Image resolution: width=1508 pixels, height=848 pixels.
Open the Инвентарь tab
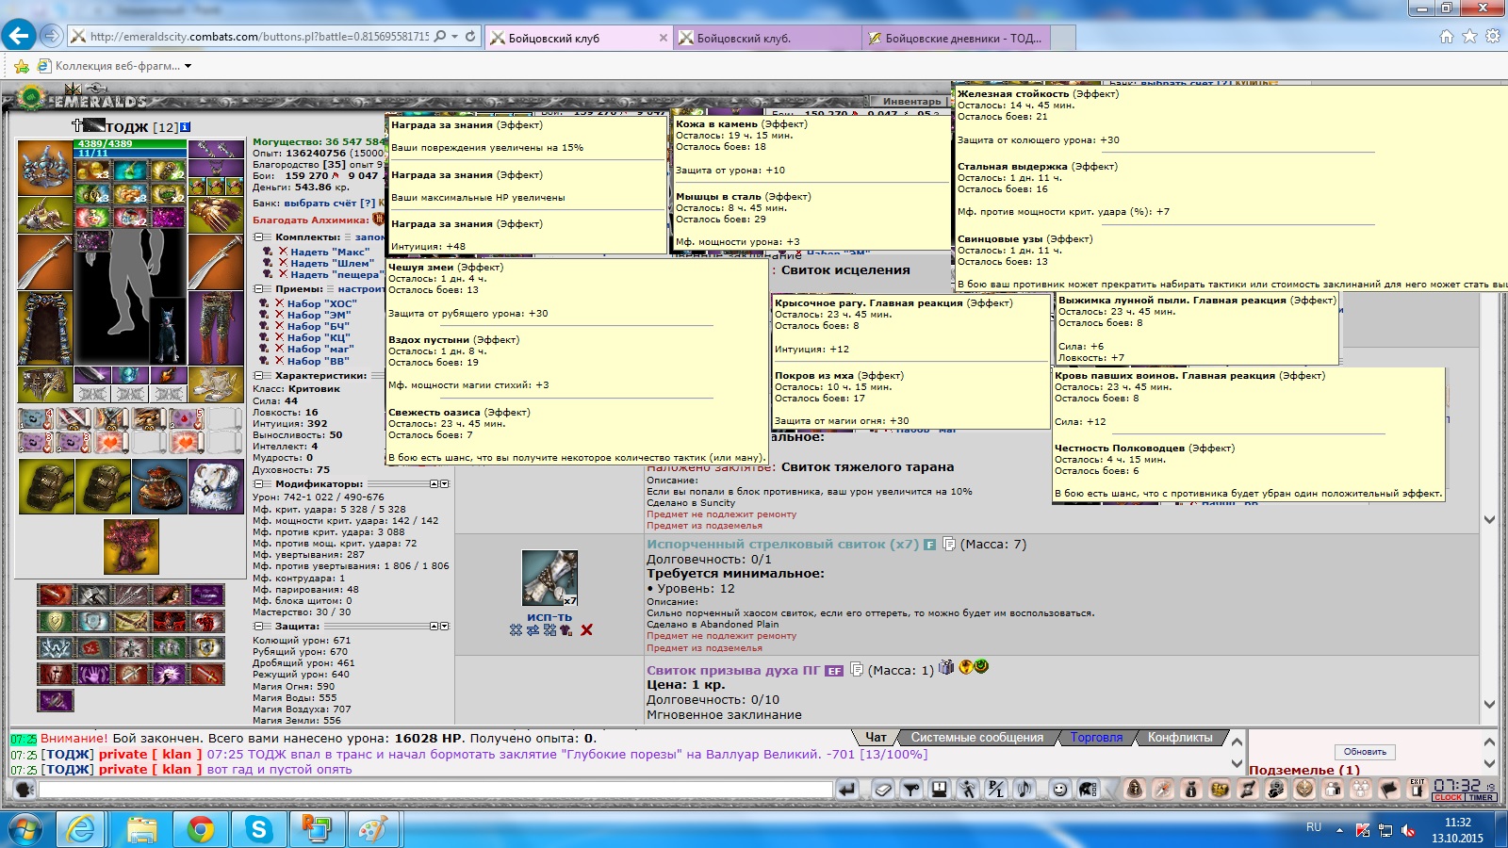tap(910, 101)
